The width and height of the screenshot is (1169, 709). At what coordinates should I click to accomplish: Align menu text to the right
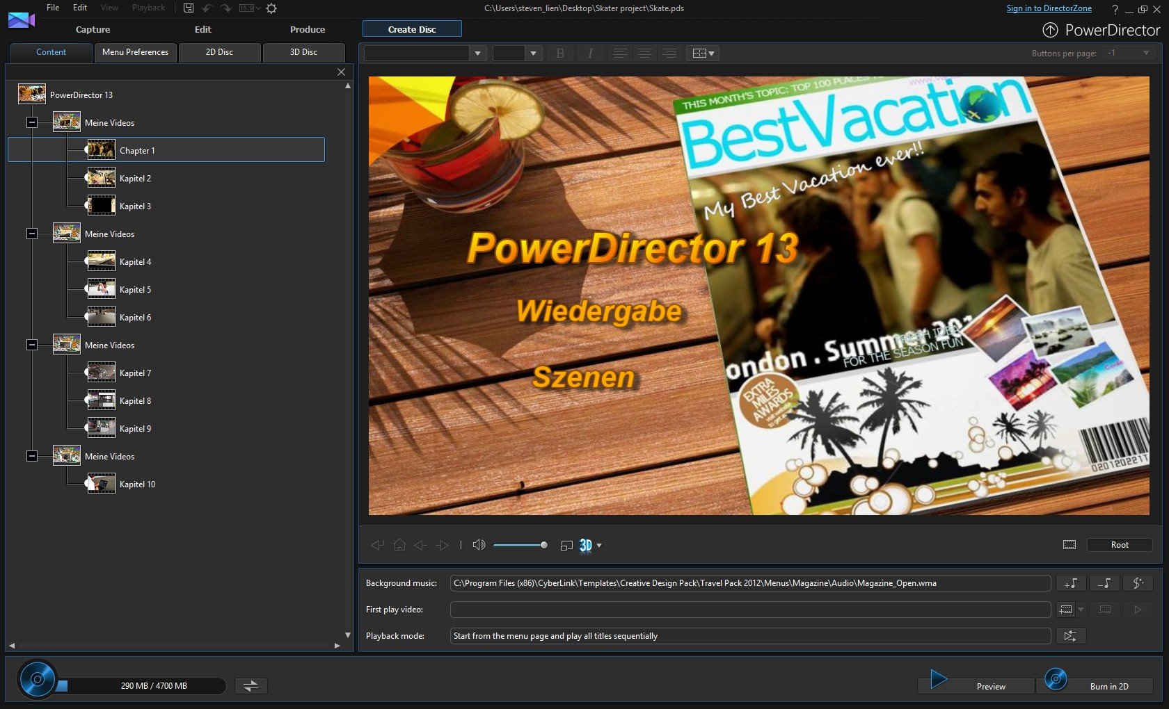pyautogui.click(x=669, y=54)
